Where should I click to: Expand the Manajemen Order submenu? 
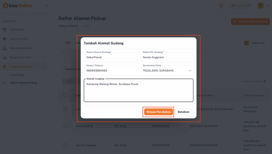click(x=44, y=48)
